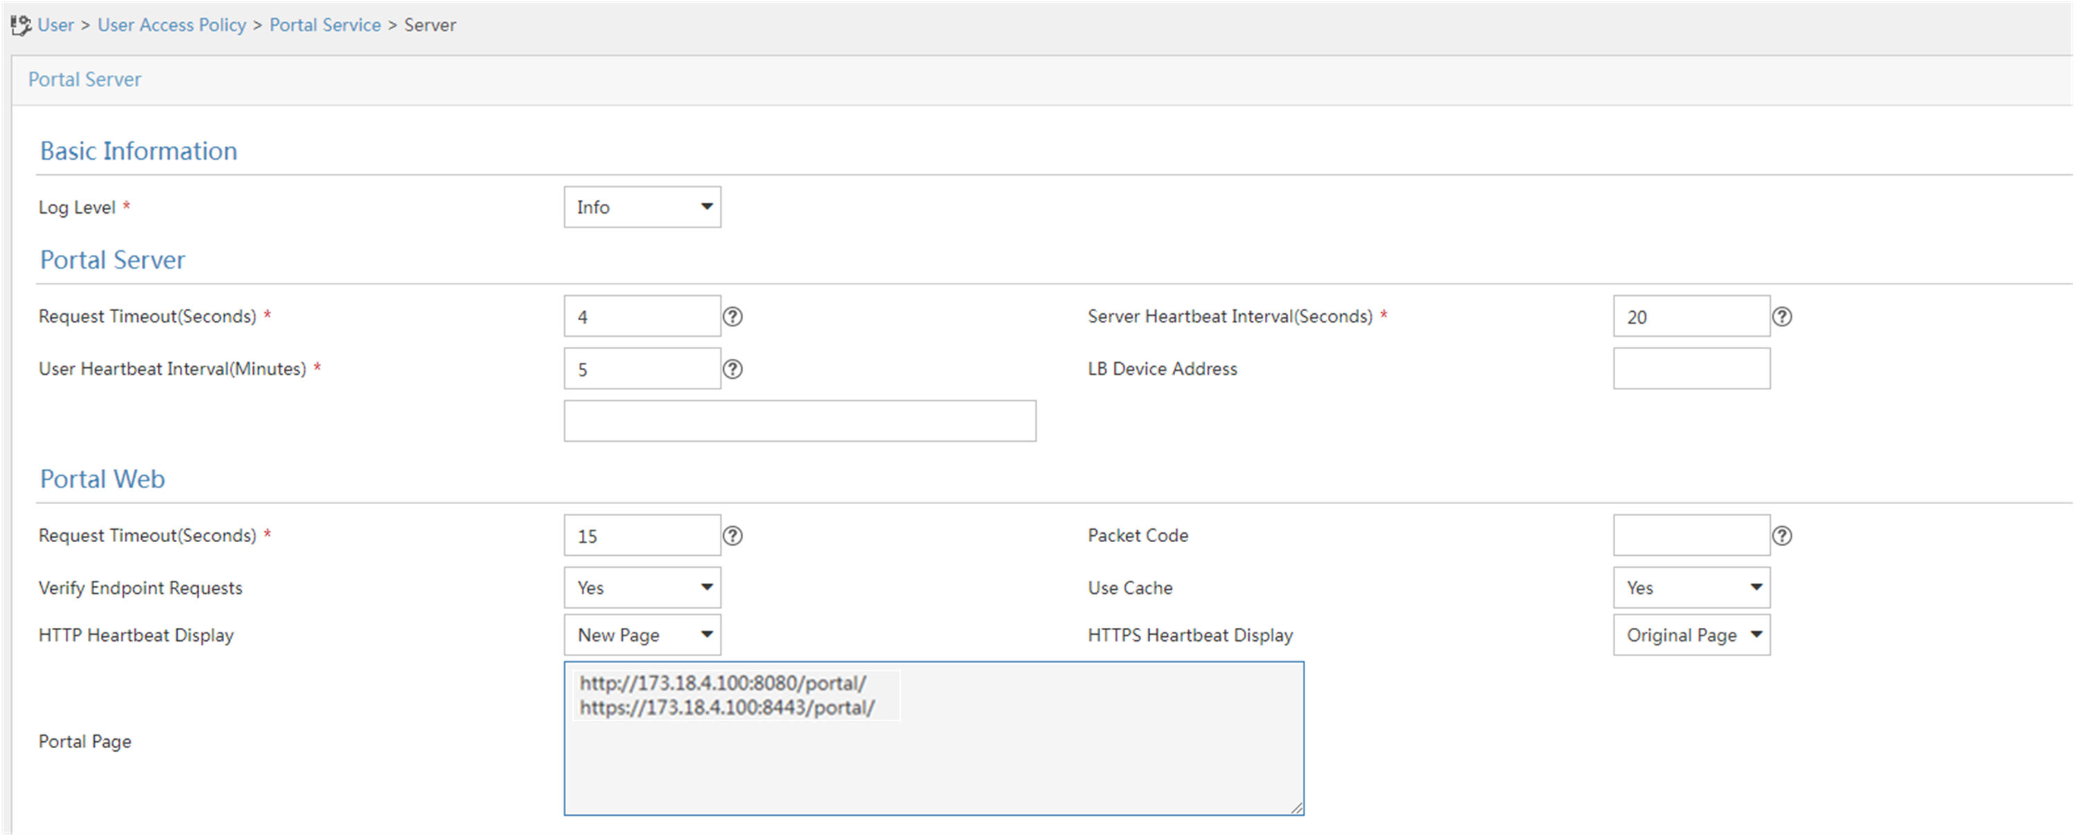2076x838 pixels.
Task: Open help for User Heartbeat Interval
Action: (733, 369)
